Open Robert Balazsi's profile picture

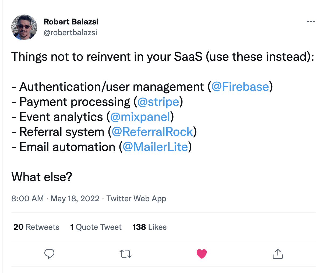24,27
